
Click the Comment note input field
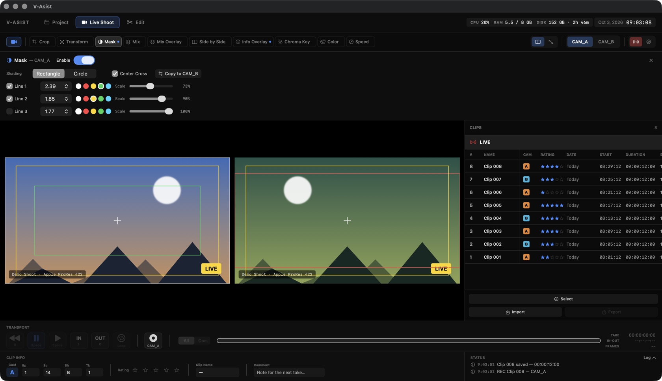click(289, 372)
